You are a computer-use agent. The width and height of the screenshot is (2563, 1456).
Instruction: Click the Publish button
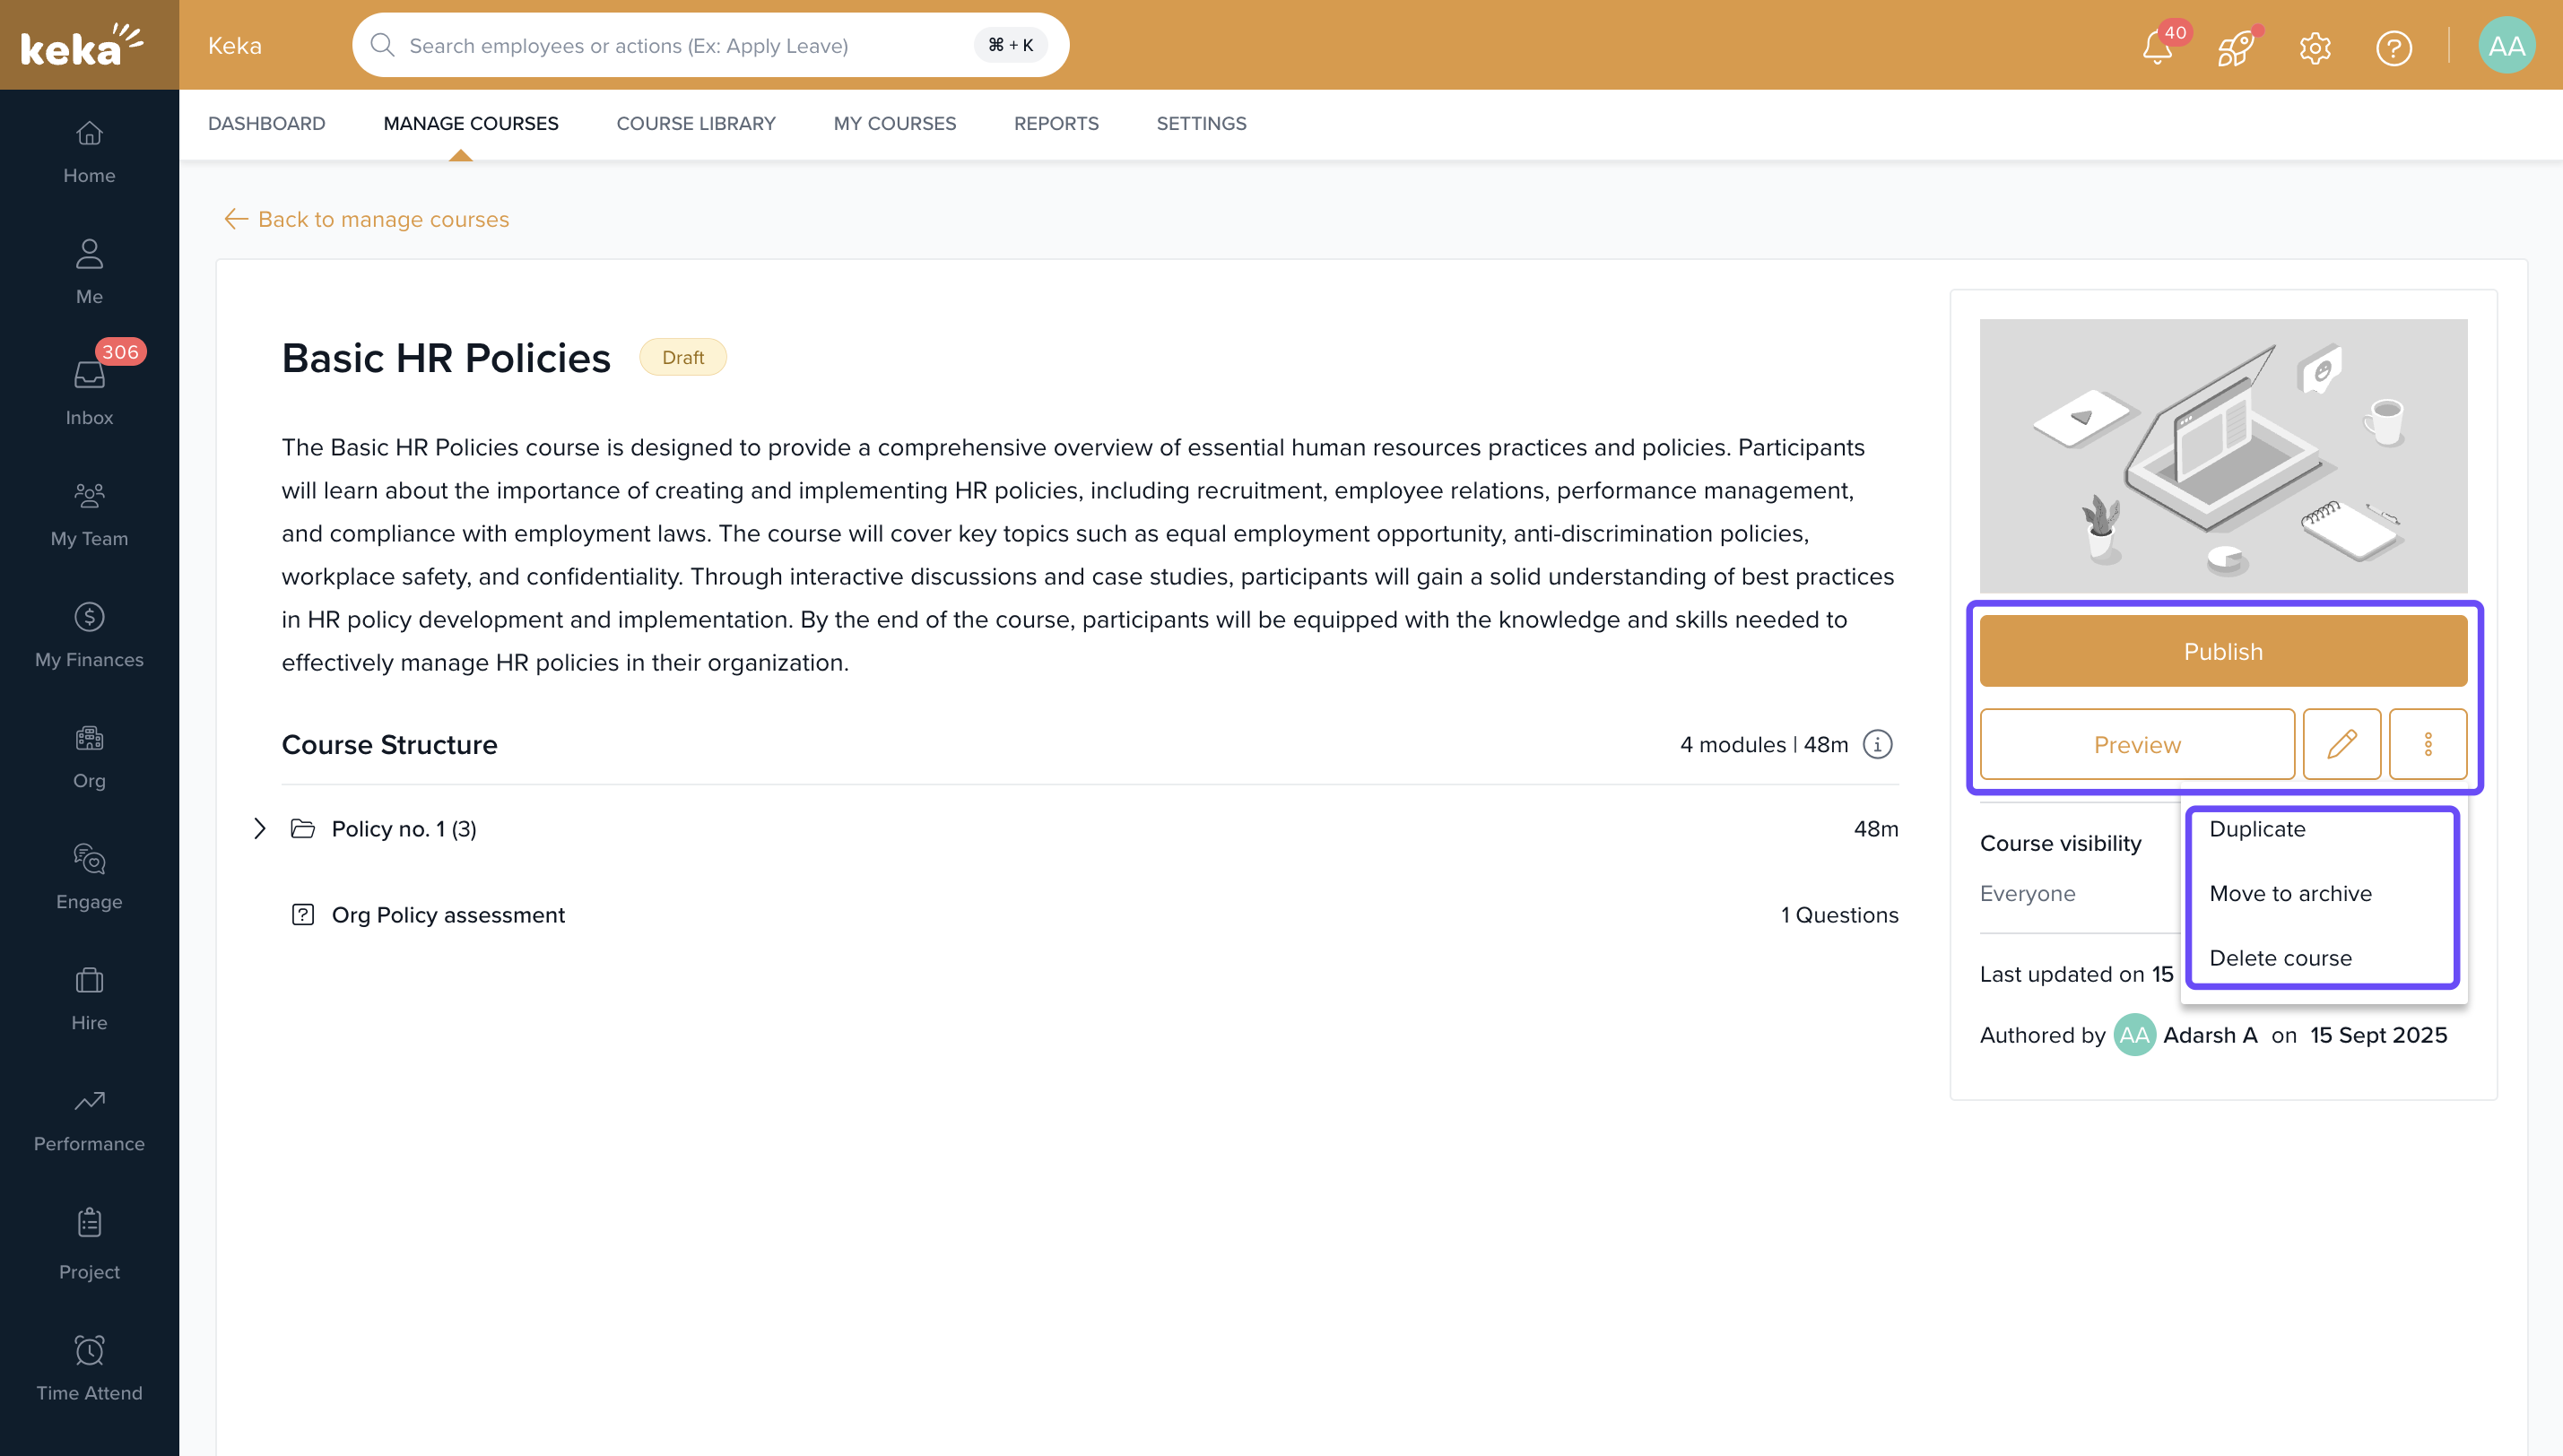click(x=2222, y=651)
